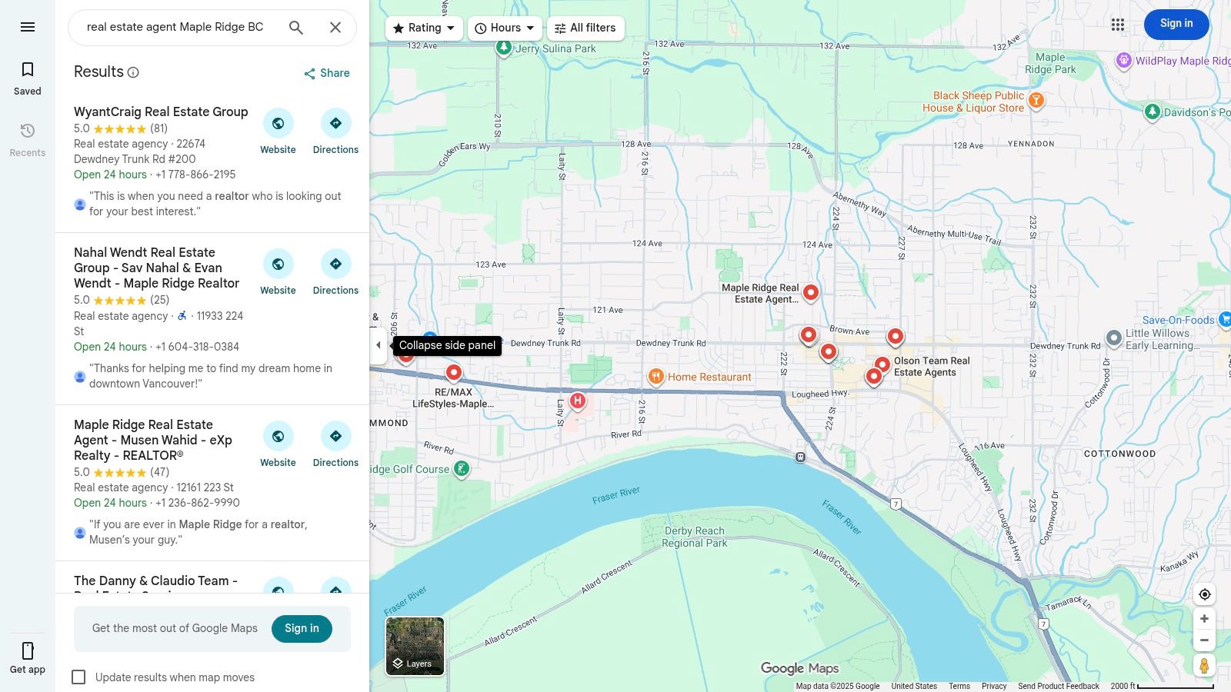Open the Google apps grid
This screenshot has width=1231, height=692.
coord(1118,25)
